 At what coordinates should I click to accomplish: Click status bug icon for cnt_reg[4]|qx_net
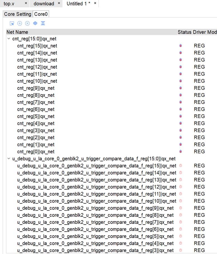pos(181,123)
